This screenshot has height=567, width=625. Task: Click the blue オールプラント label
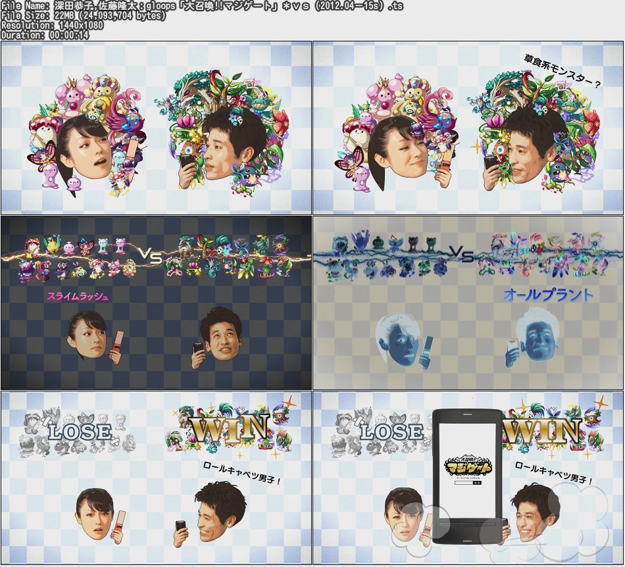coord(549,295)
